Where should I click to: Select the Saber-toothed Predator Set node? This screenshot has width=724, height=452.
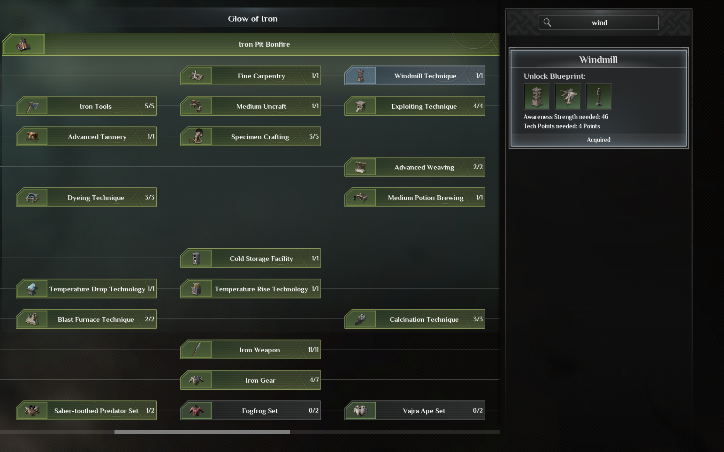tap(86, 410)
